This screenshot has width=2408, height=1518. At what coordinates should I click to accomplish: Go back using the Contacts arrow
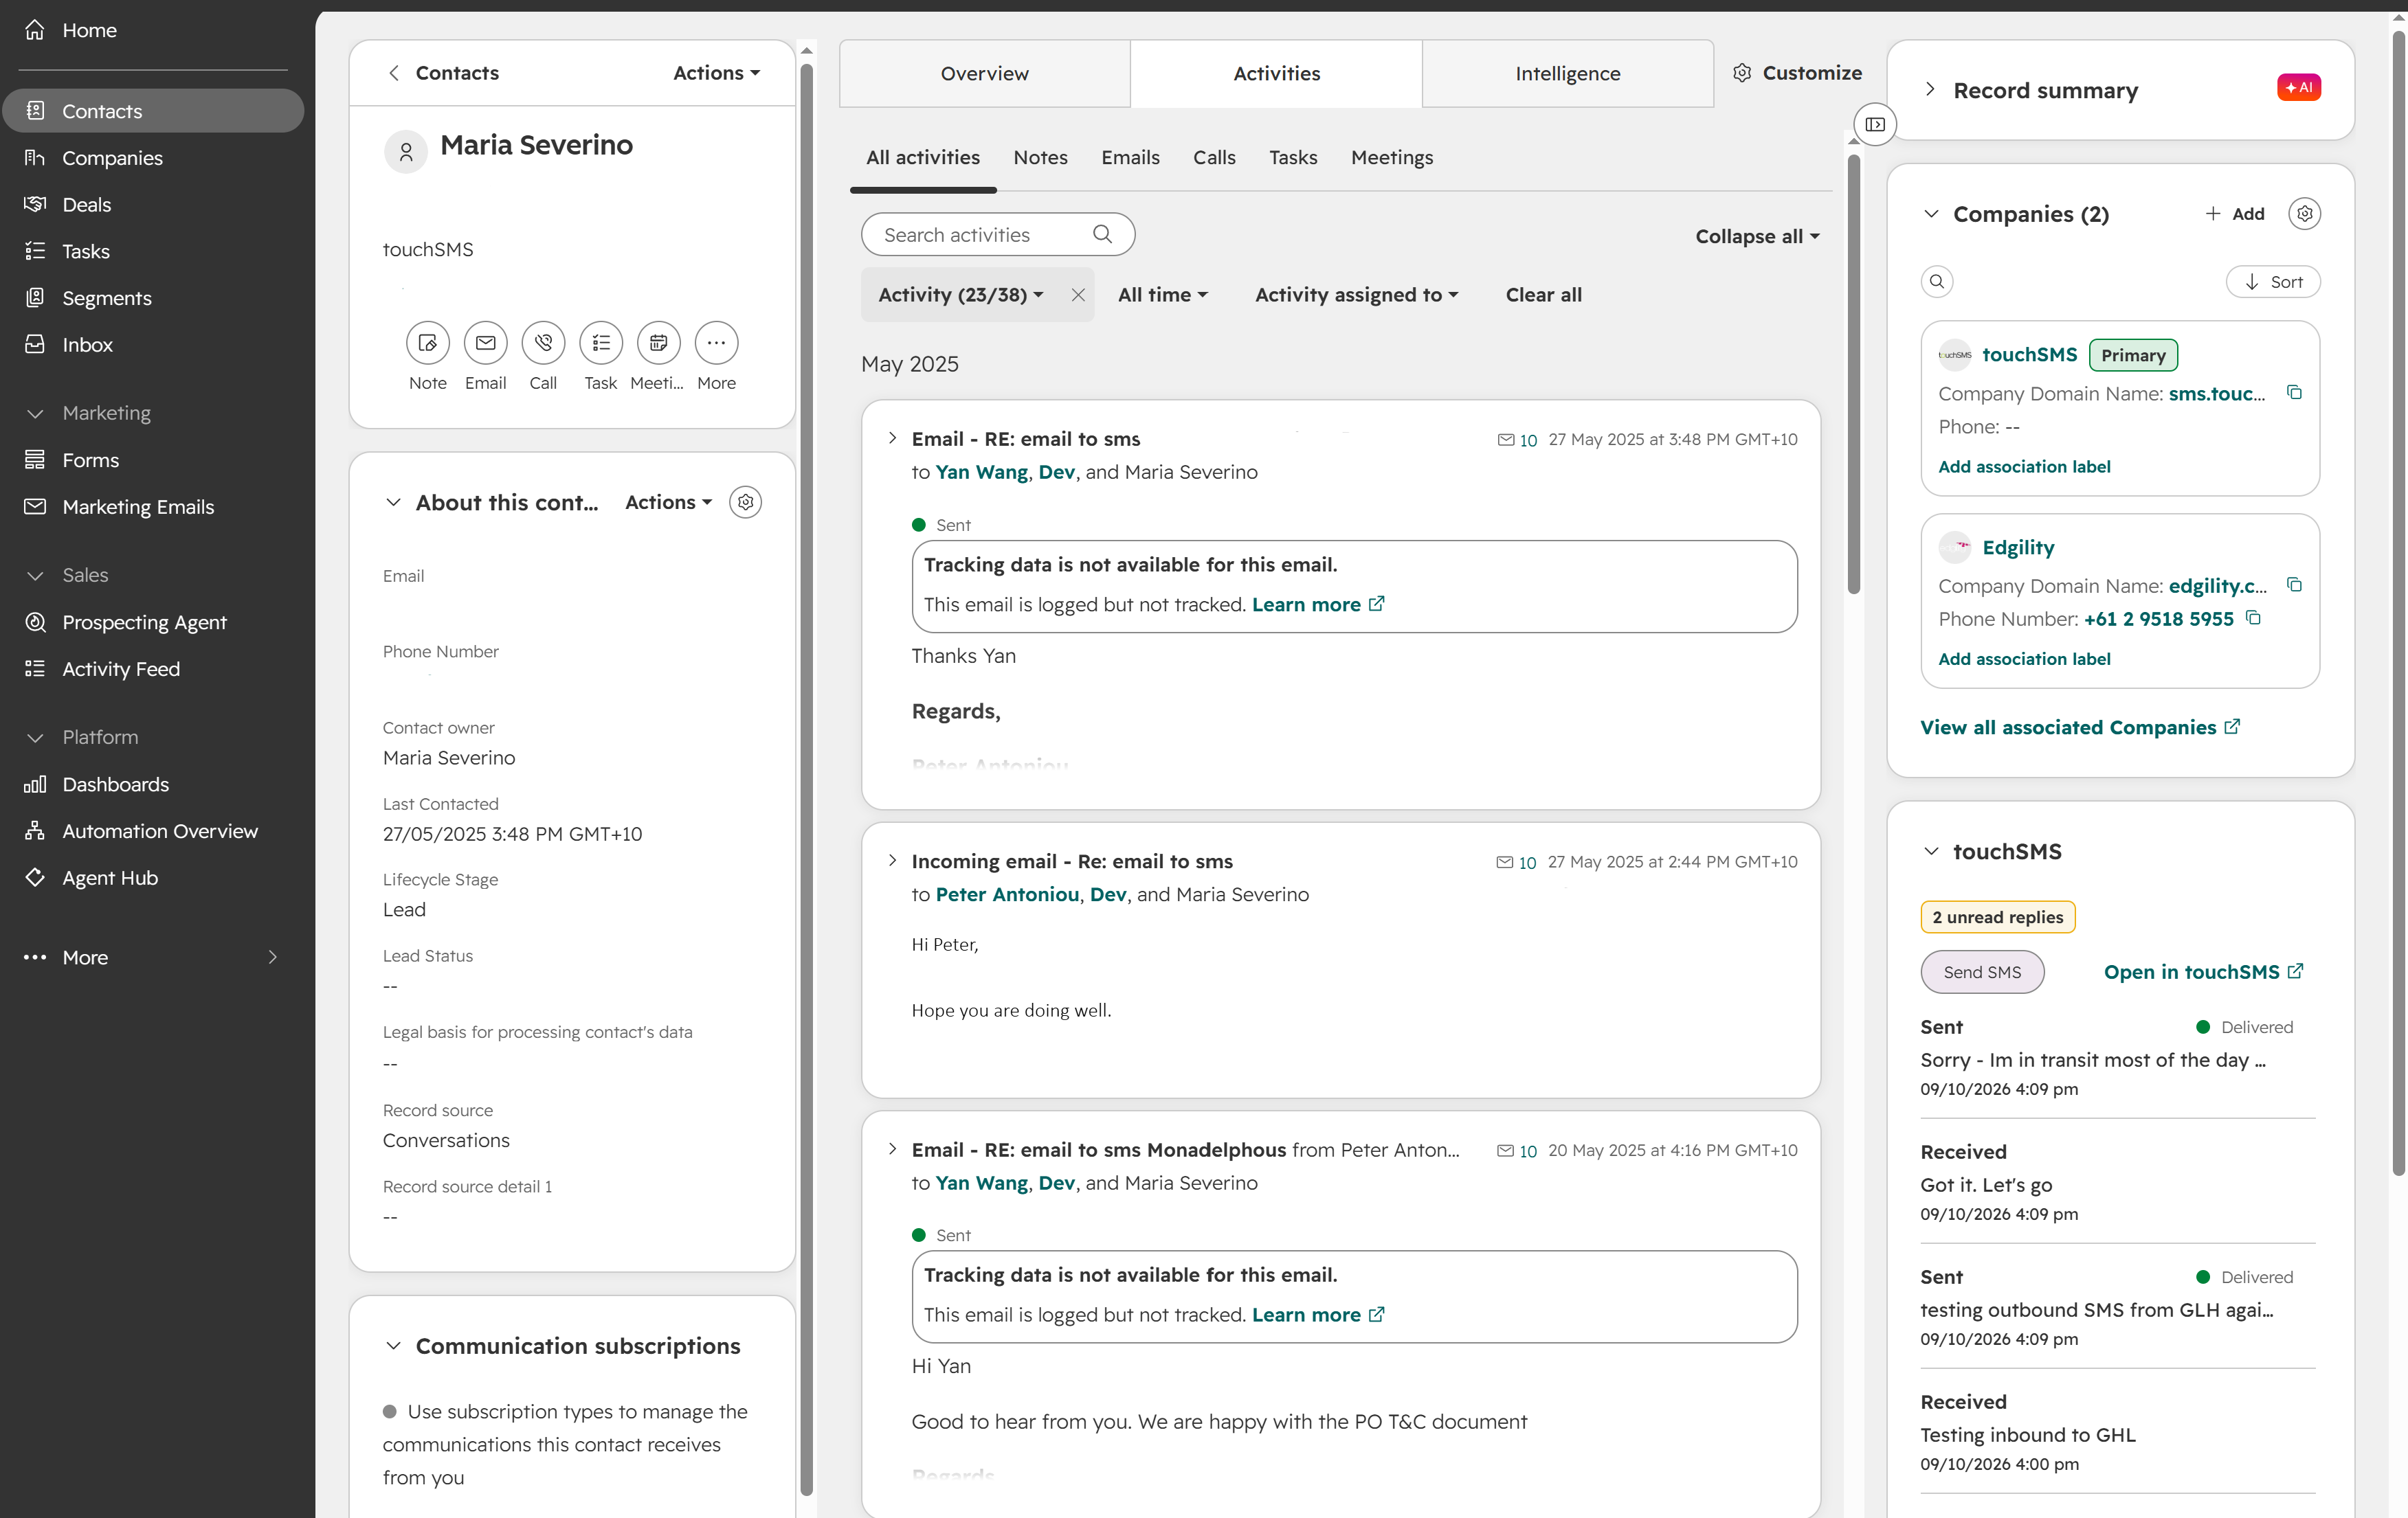pos(394,73)
